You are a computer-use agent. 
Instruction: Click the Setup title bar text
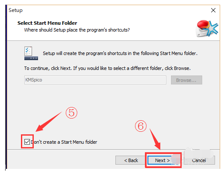click(15, 10)
